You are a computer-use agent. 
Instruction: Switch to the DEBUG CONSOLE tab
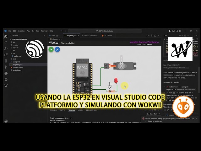(92, 110)
